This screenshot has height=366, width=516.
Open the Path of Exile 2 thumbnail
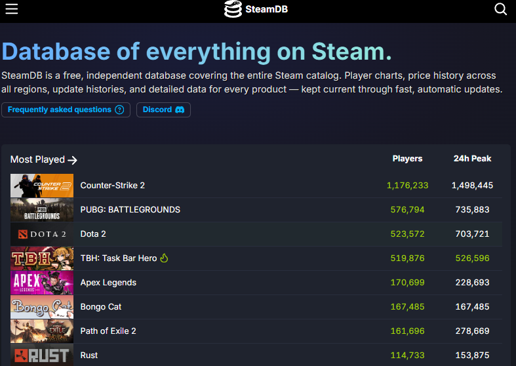(42, 331)
